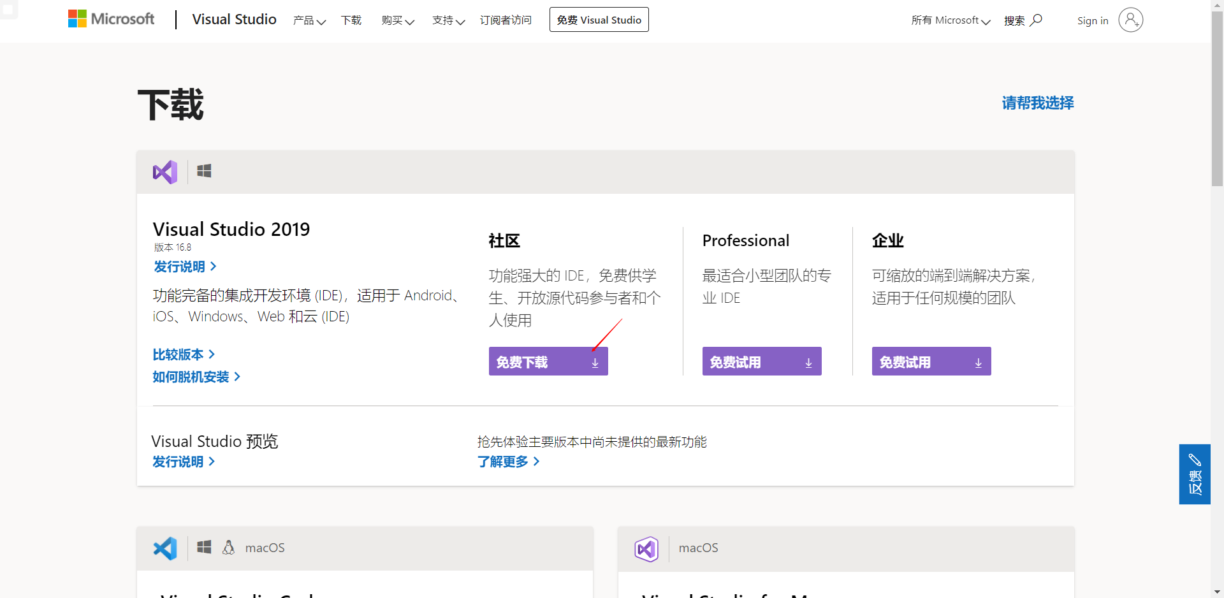The width and height of the screenshot is (1224, 598).
Task: Click the blue Visual Studio Code logo icon
Action: tap(165, 548)
